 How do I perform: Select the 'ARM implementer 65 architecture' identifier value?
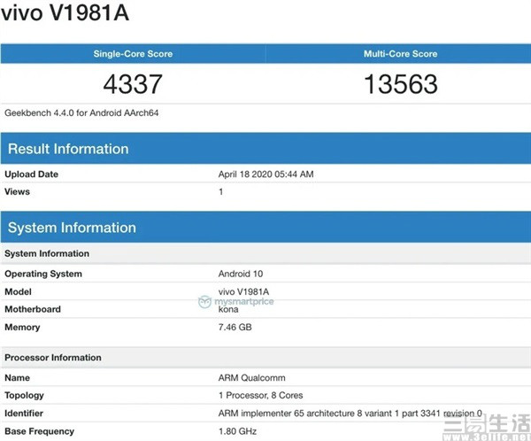point(350,414)
